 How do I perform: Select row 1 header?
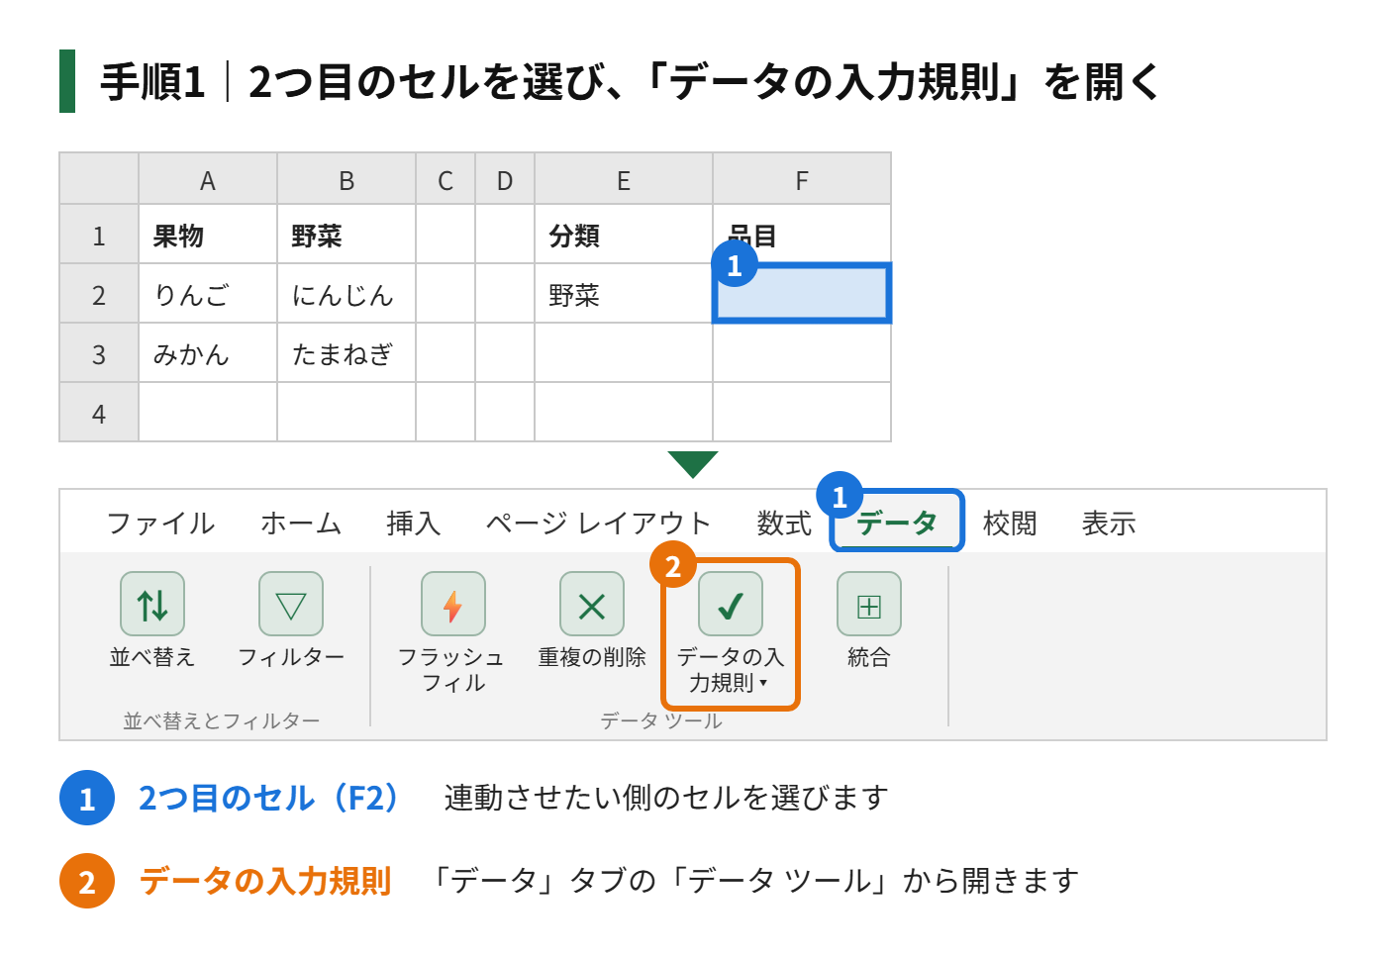click(99, 235)
